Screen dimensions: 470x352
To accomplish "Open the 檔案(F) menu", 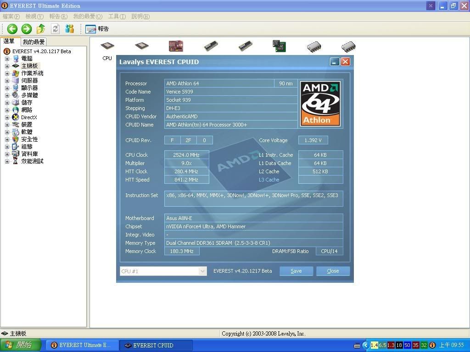I will click(11, 16).
